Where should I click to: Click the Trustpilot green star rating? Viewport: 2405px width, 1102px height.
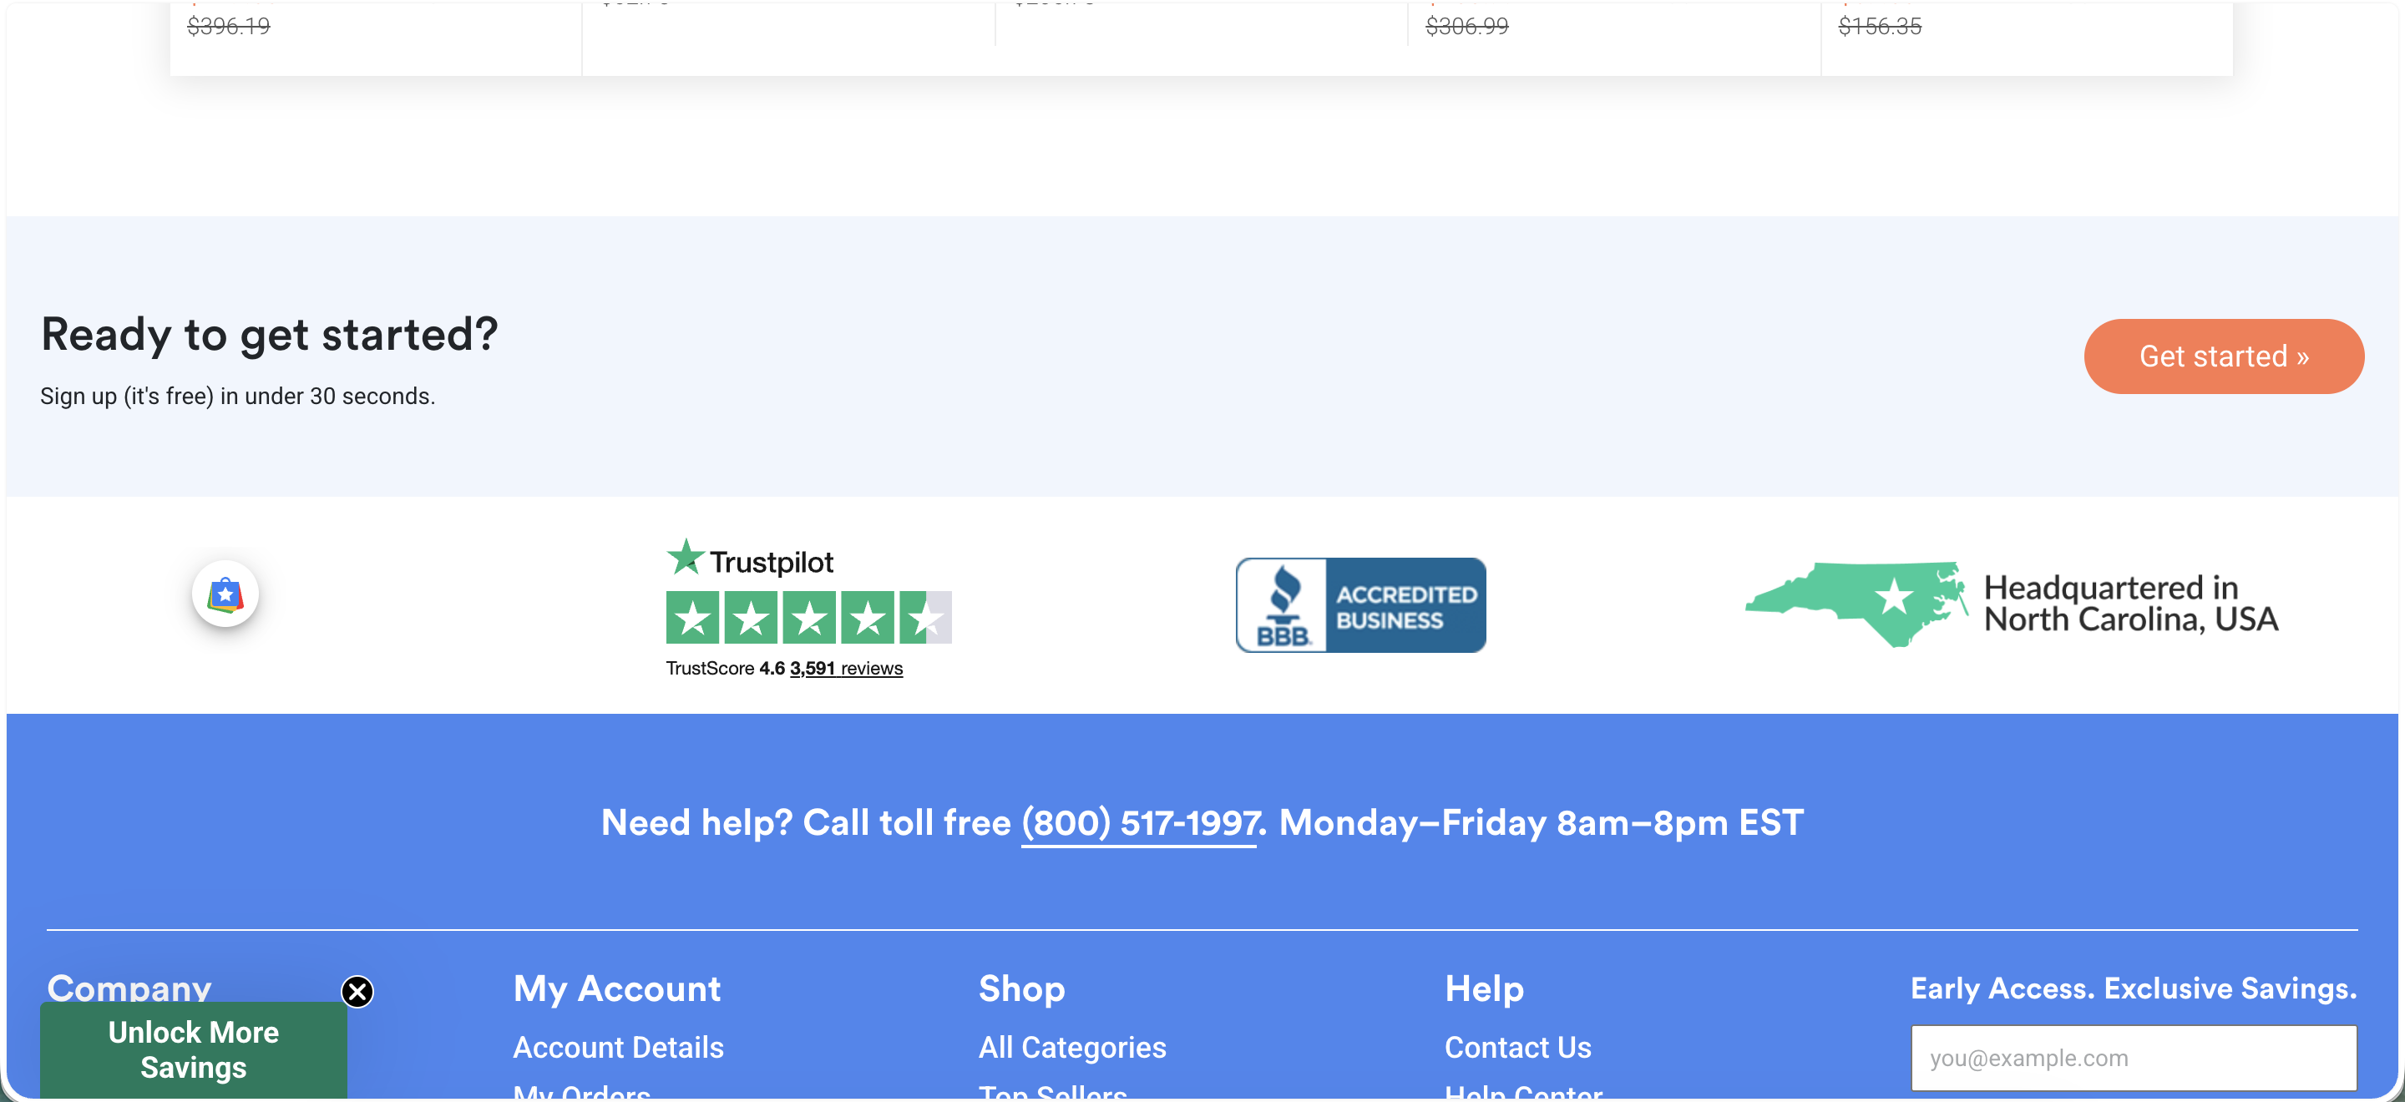(x=808, y=617)
